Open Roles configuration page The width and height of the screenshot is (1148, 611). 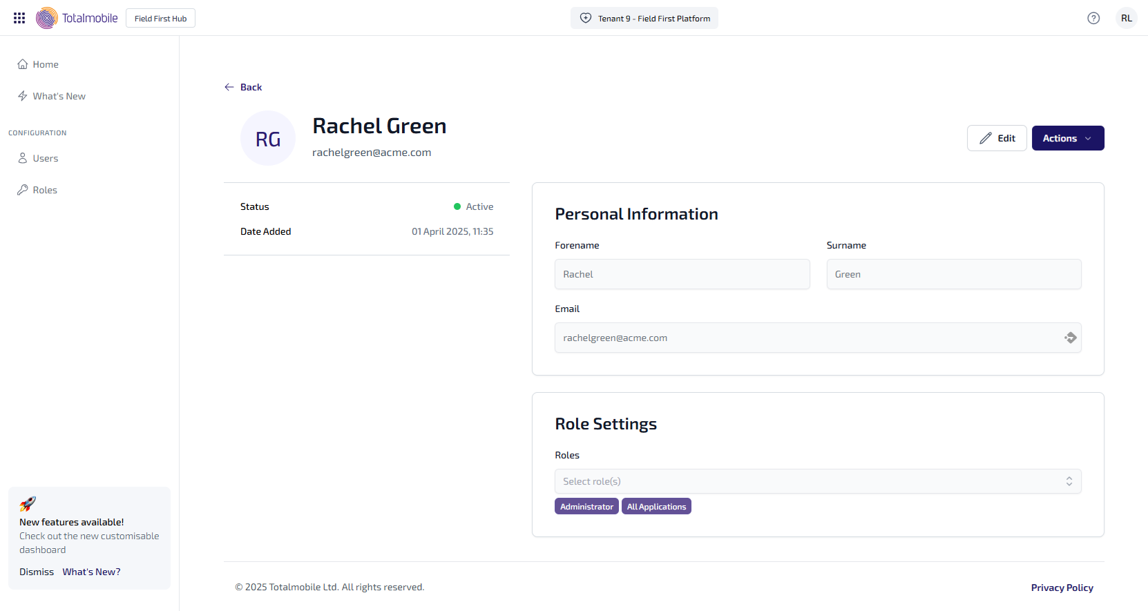pos(45,190)
